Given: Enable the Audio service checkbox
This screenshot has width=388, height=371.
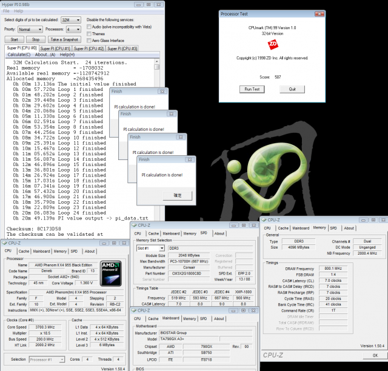Looking at the screenshot, I should 89,27.
